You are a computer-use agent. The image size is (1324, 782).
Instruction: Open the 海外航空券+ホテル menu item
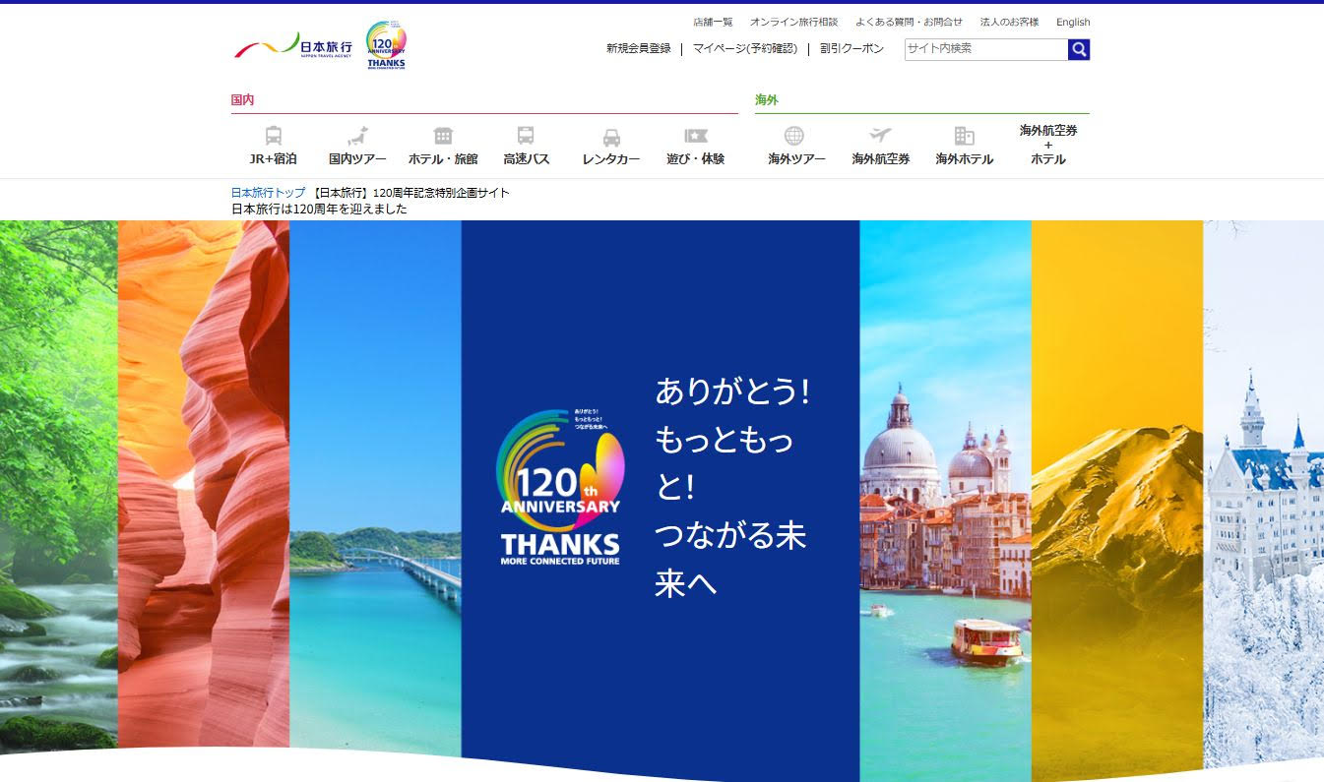point(1048,145)
